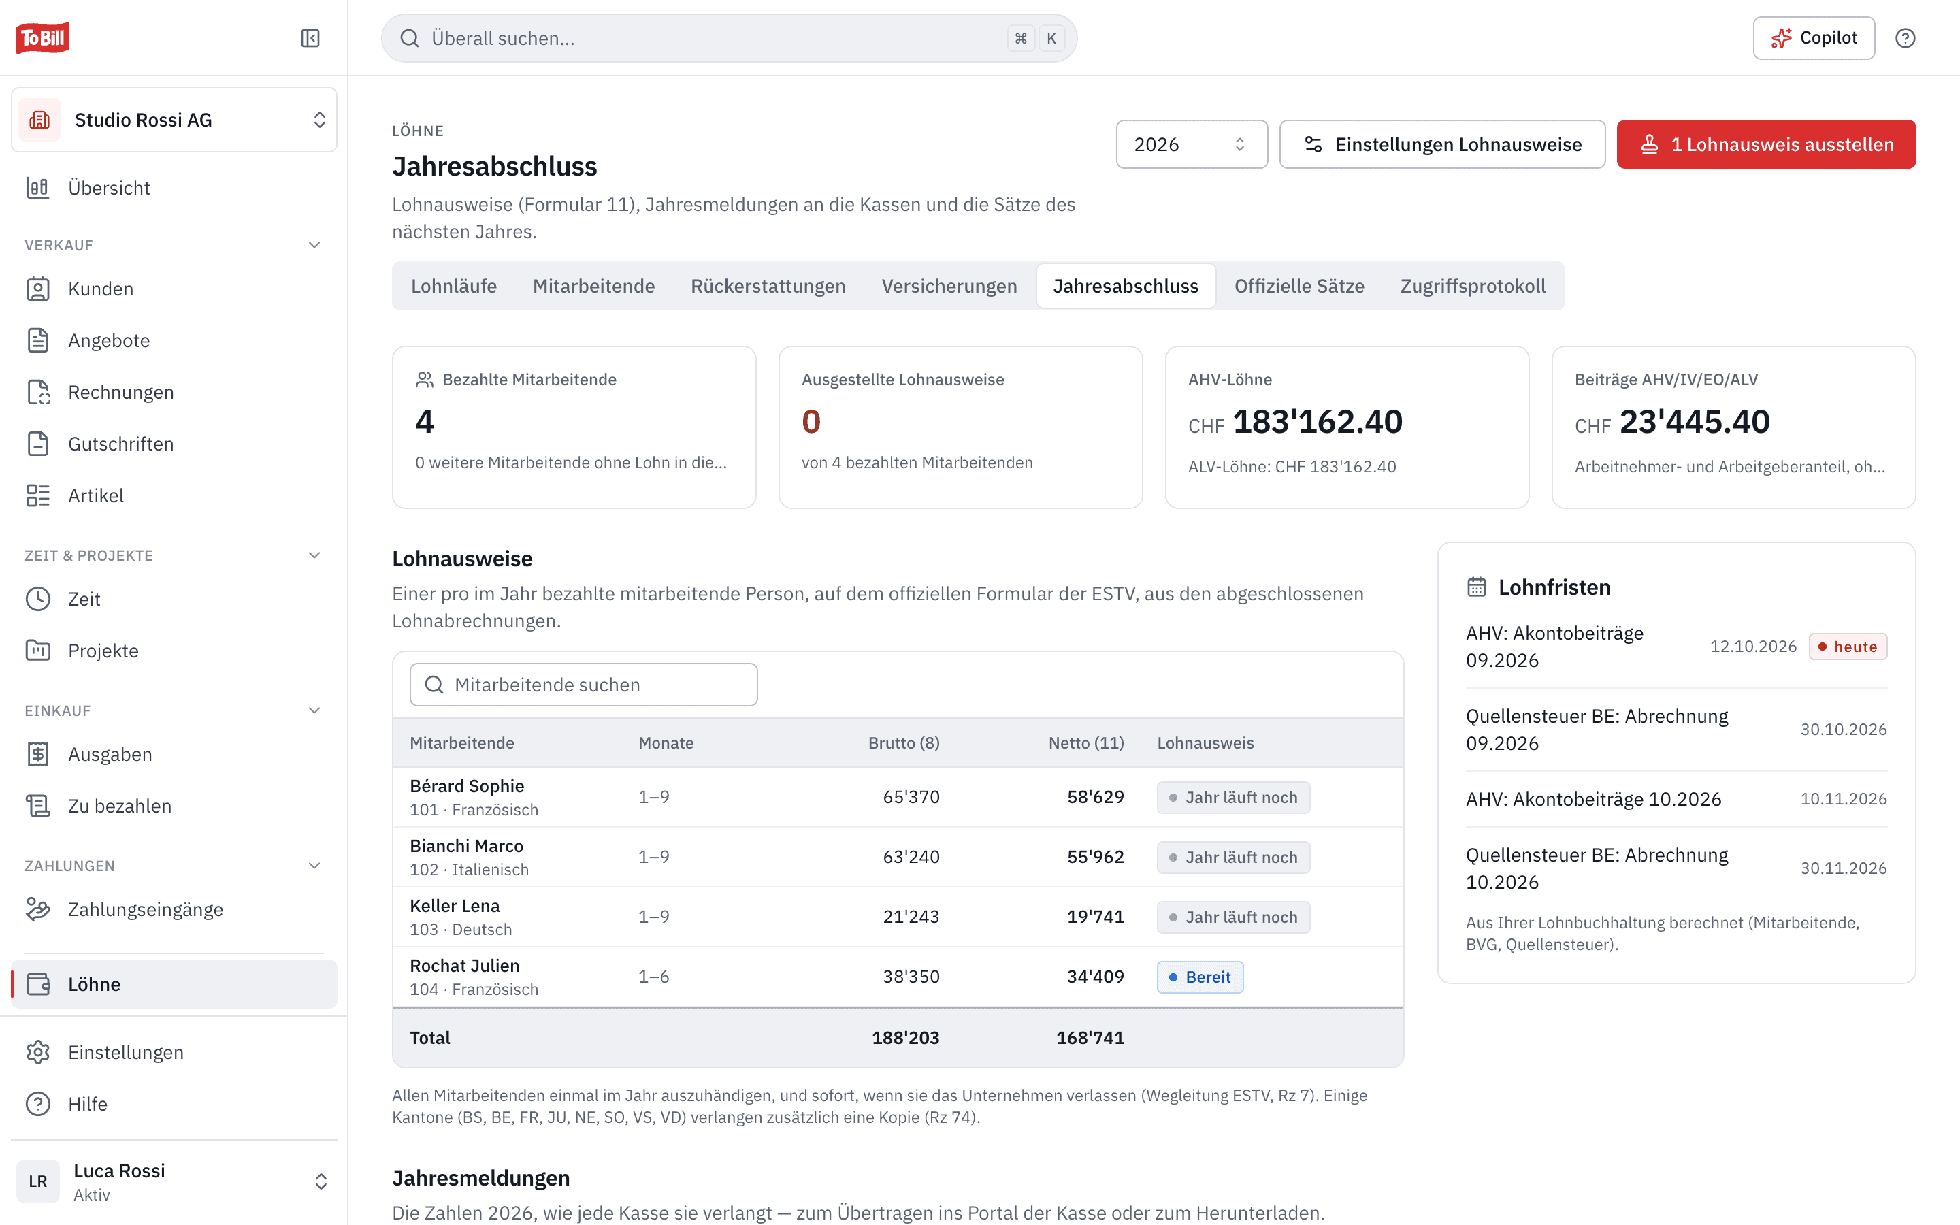Viewport: 1960px width, 1225px height.
Task: Switch to Versicherungen tab
Action: [x=949, y=286]
